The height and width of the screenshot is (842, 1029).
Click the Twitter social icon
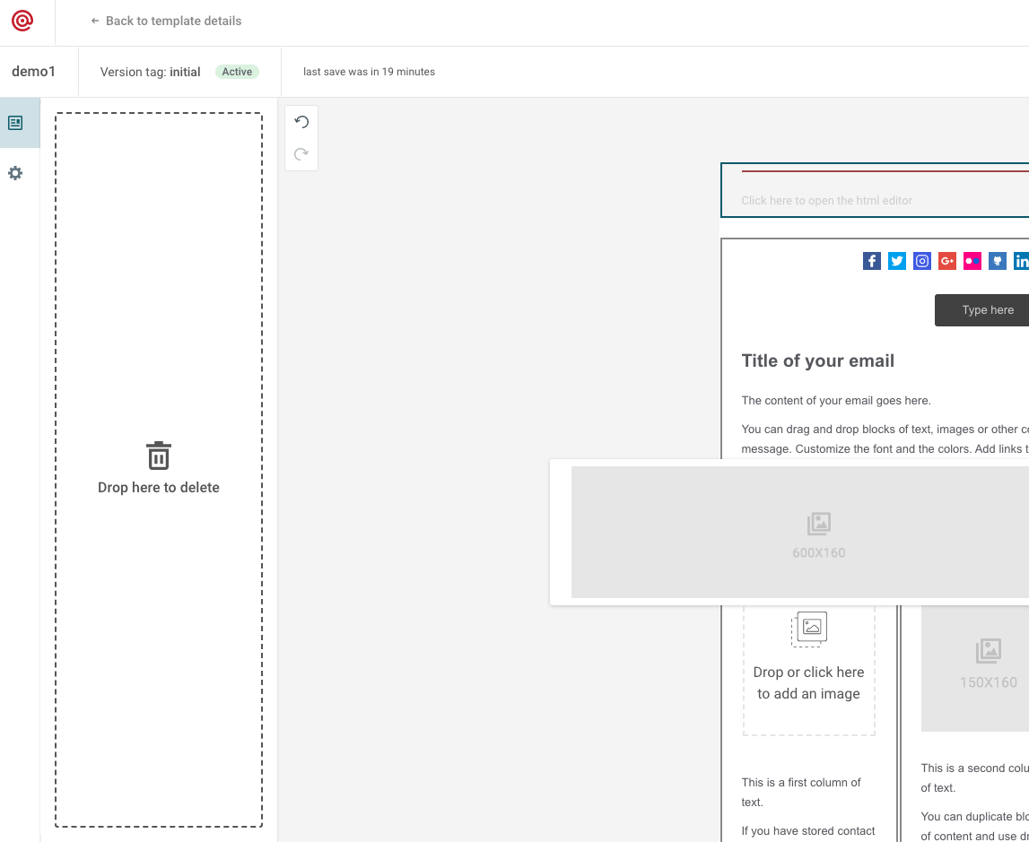coord(896,261)
